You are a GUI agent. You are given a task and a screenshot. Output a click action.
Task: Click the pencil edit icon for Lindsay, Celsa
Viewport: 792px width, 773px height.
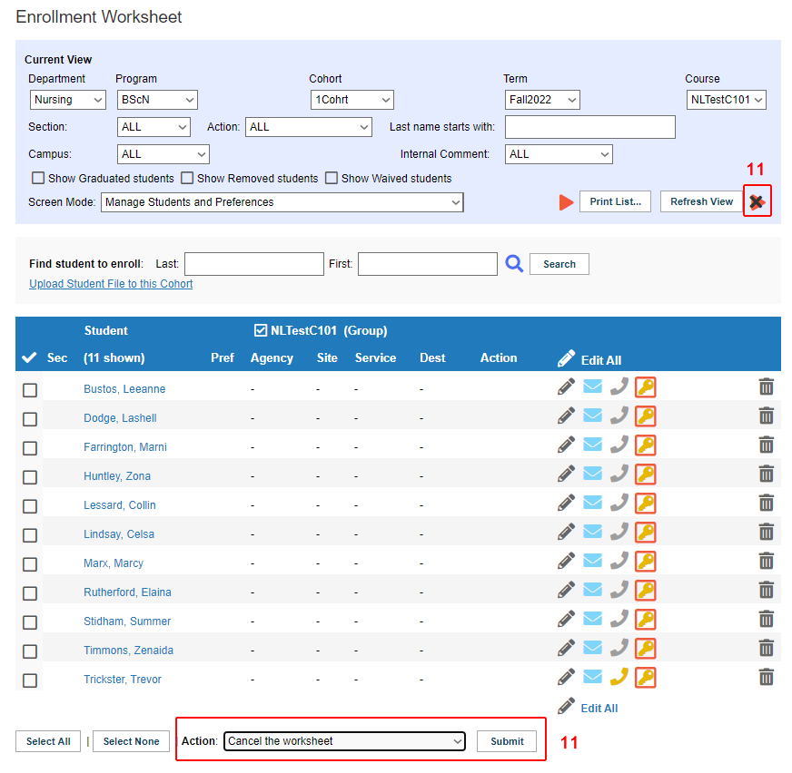click(x=566, y=532)
